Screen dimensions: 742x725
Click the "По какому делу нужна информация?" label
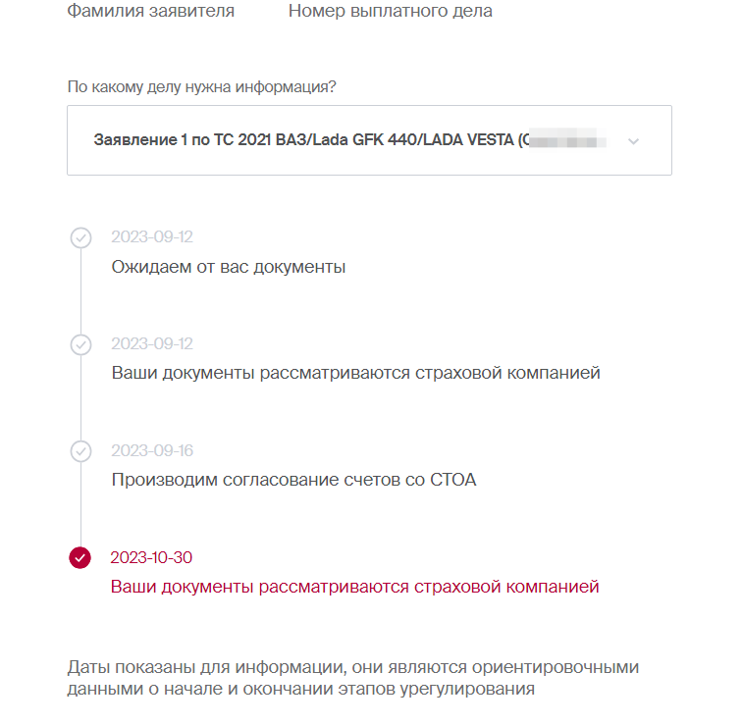(201, 87)
